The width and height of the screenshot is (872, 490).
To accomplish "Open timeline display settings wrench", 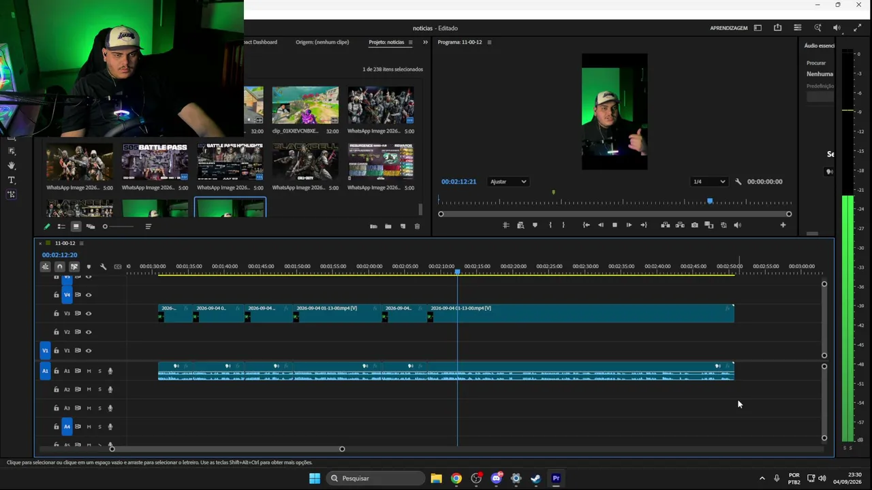I will click(x=103, y=267).
